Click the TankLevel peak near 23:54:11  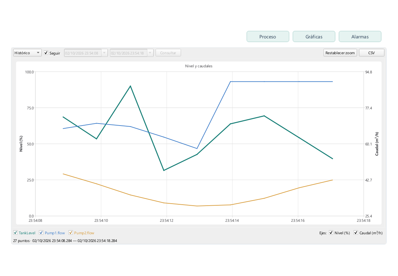[x=131, y=86]
